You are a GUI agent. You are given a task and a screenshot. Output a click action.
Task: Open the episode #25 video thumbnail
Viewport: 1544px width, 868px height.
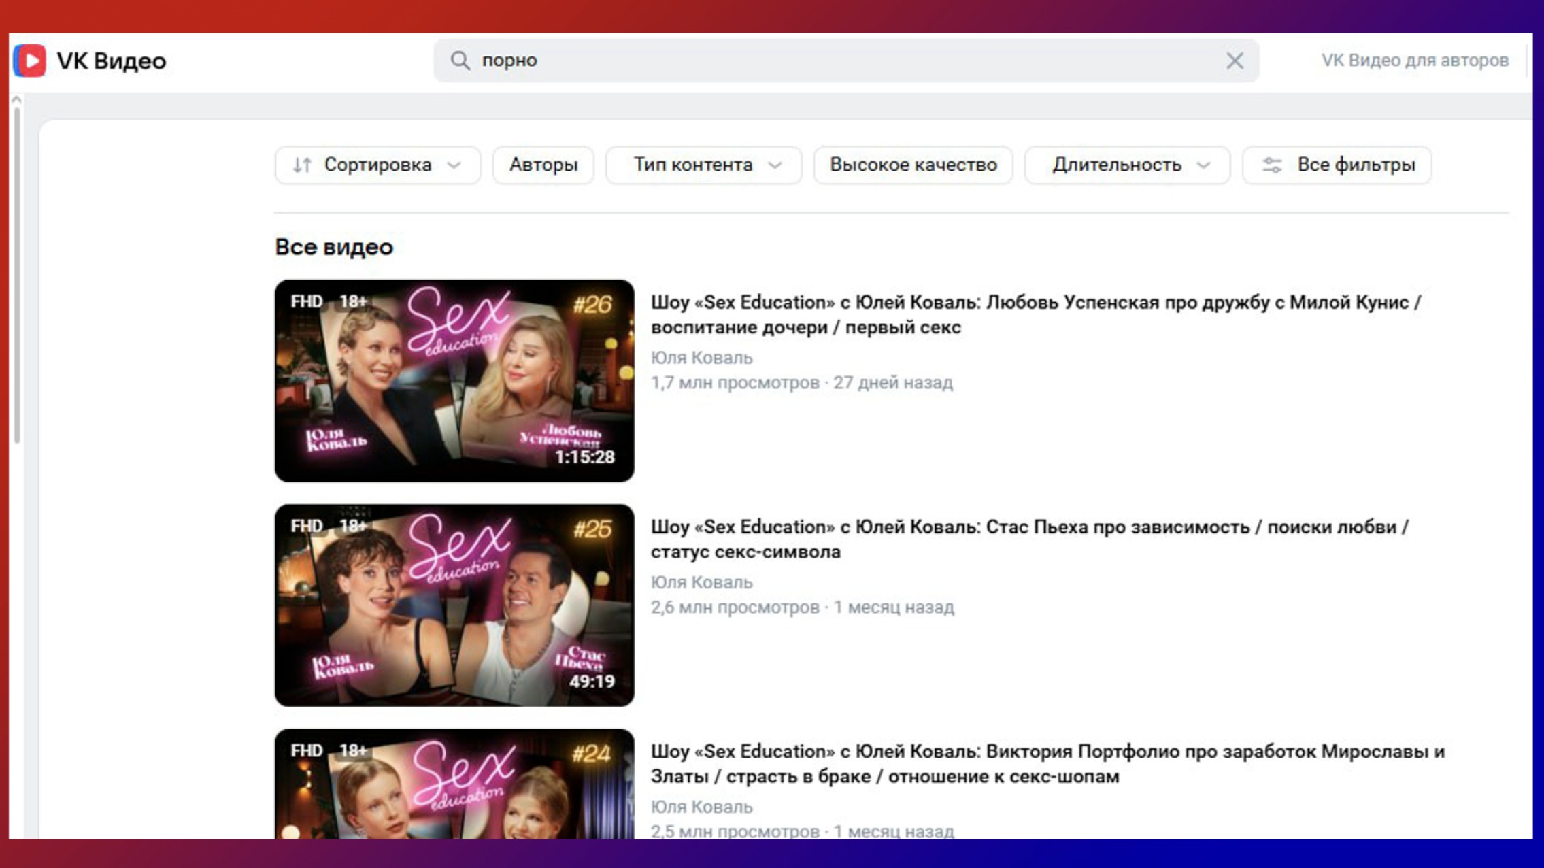click(x=454, y=605)
